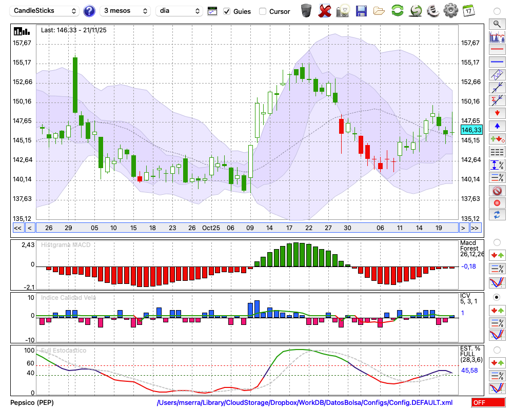513x410 pixels.
Task: Open the settings gear icon
Action: click(x=450, y=10)
